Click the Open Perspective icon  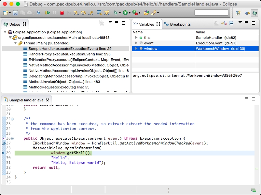238,13
